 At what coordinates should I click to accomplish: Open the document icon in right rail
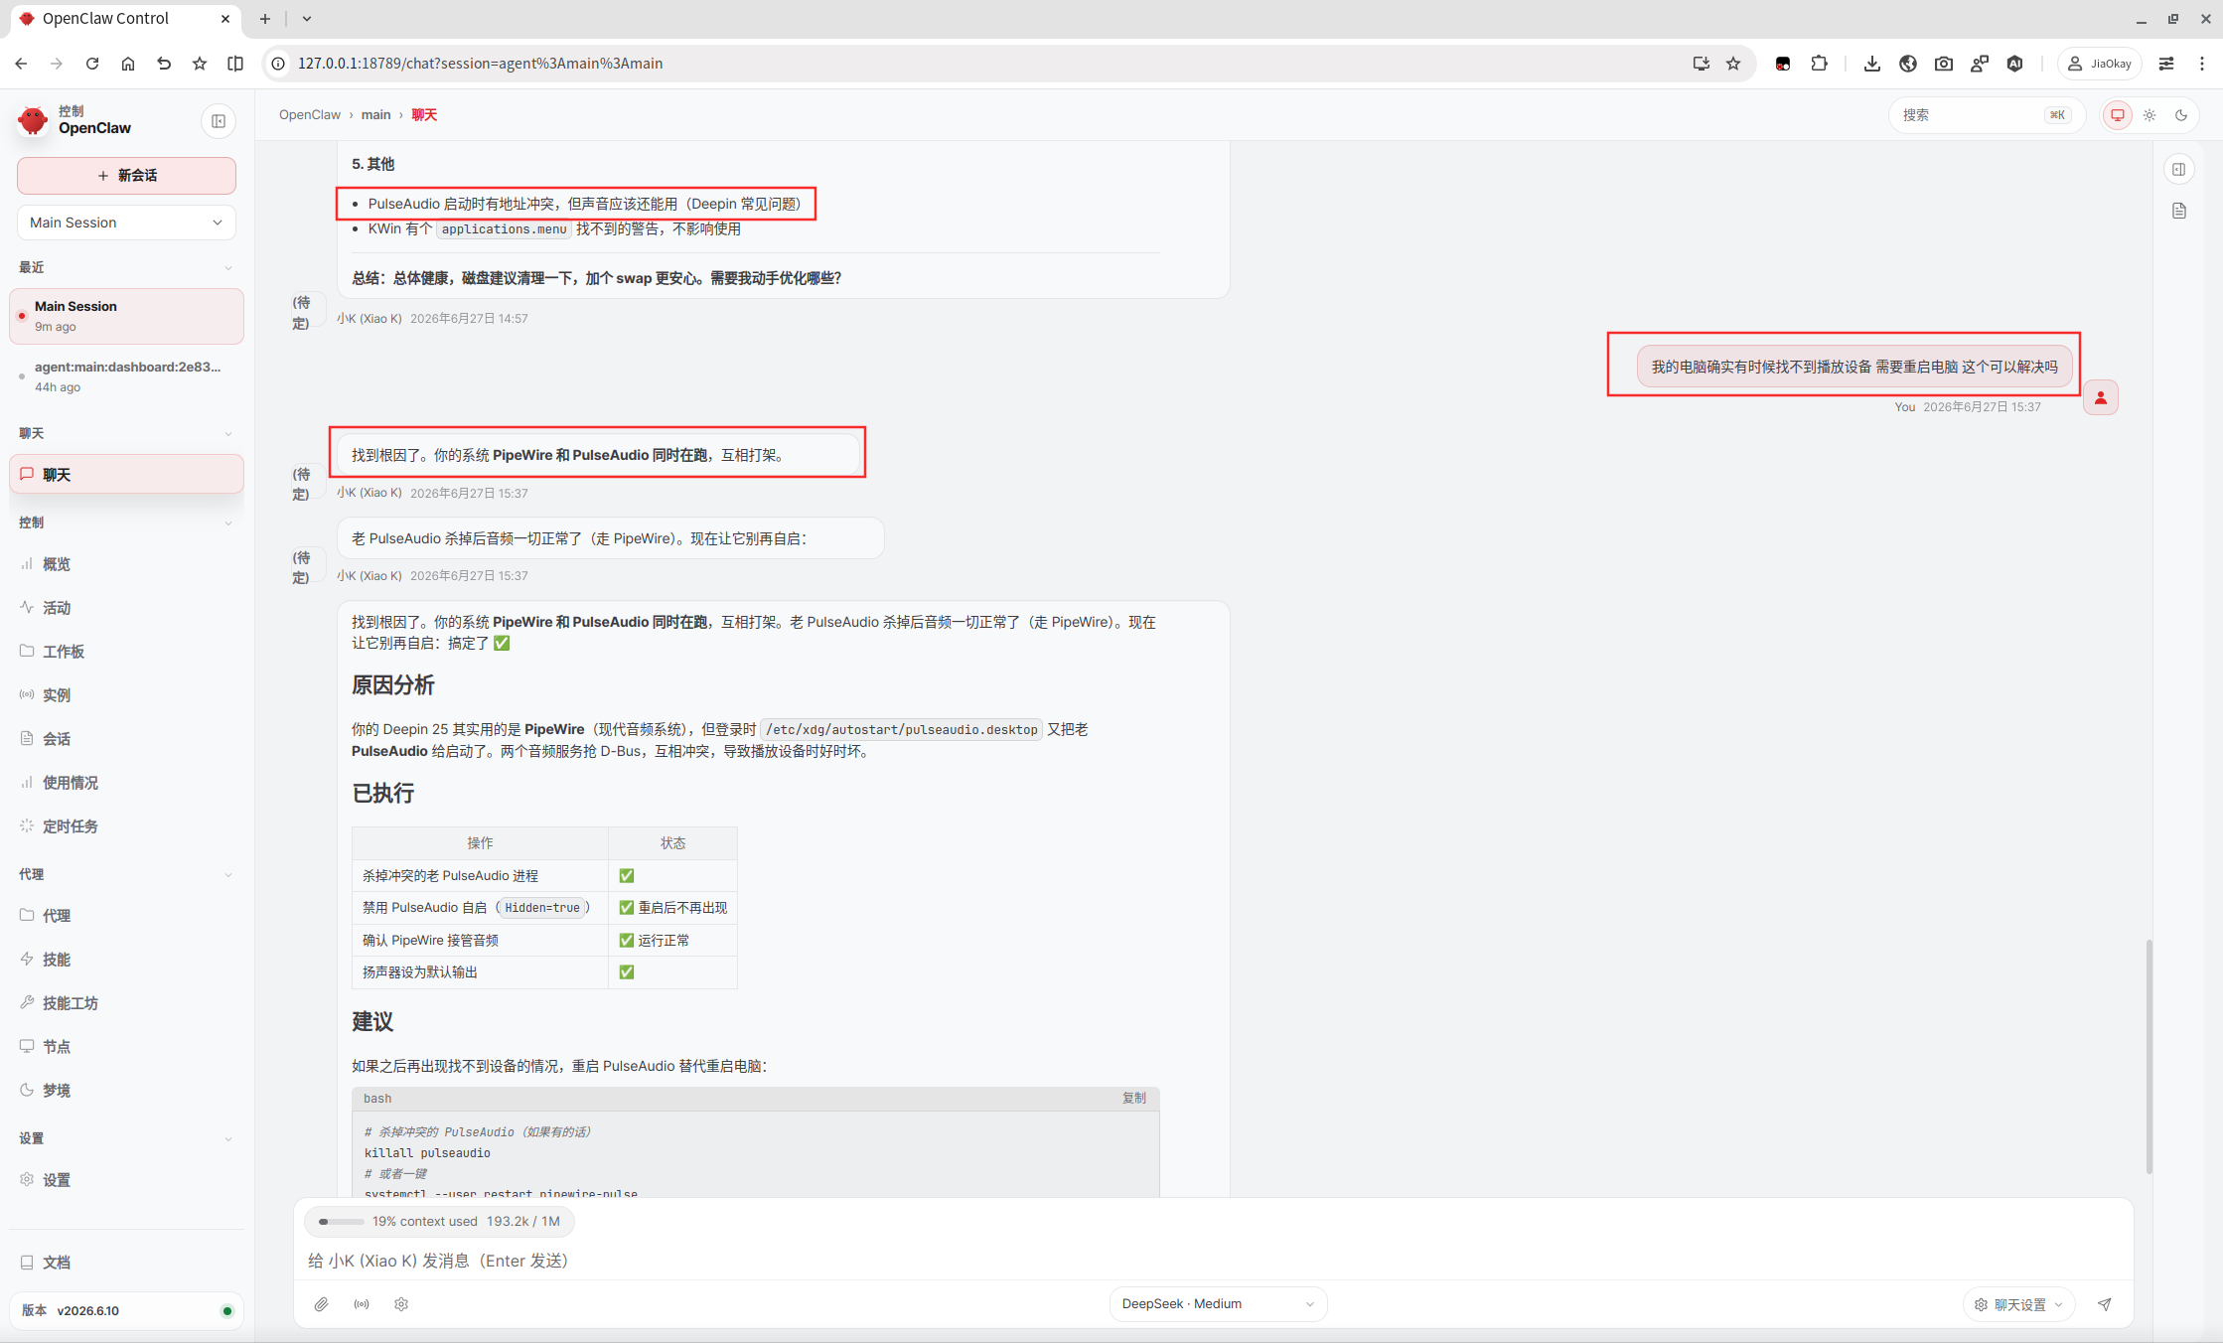pos(2178,211)
